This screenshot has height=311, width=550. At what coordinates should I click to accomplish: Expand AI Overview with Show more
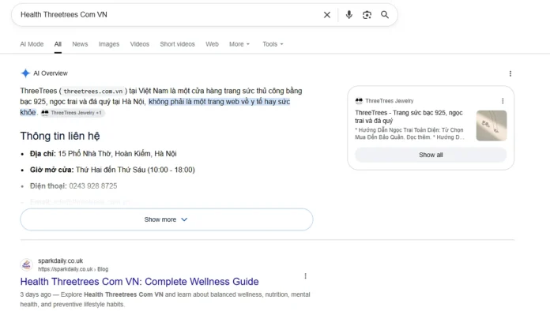(167, 219)
